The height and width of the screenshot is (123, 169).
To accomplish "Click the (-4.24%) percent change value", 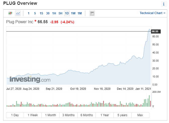I will pyautogui.click(x=67, y=22).
